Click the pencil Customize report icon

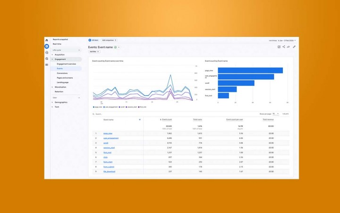click(294, 47)
